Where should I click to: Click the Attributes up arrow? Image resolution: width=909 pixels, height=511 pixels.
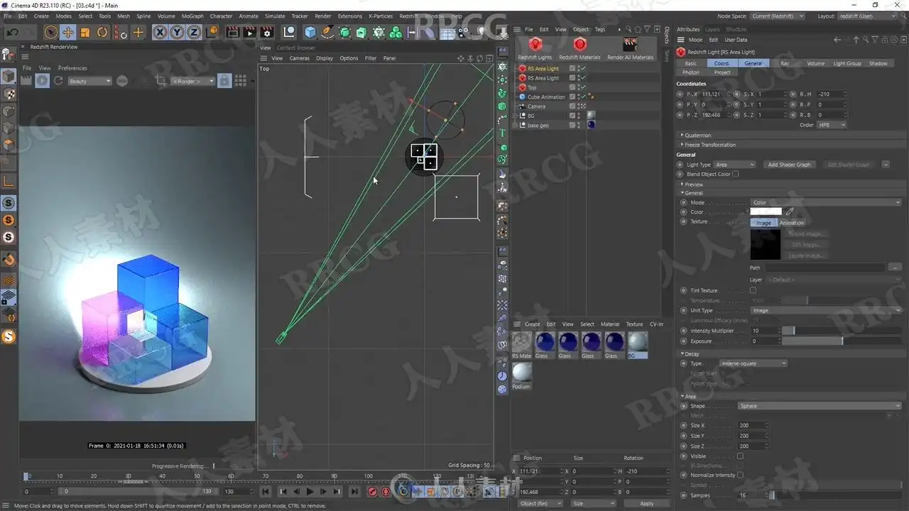[x=856, y=40]
